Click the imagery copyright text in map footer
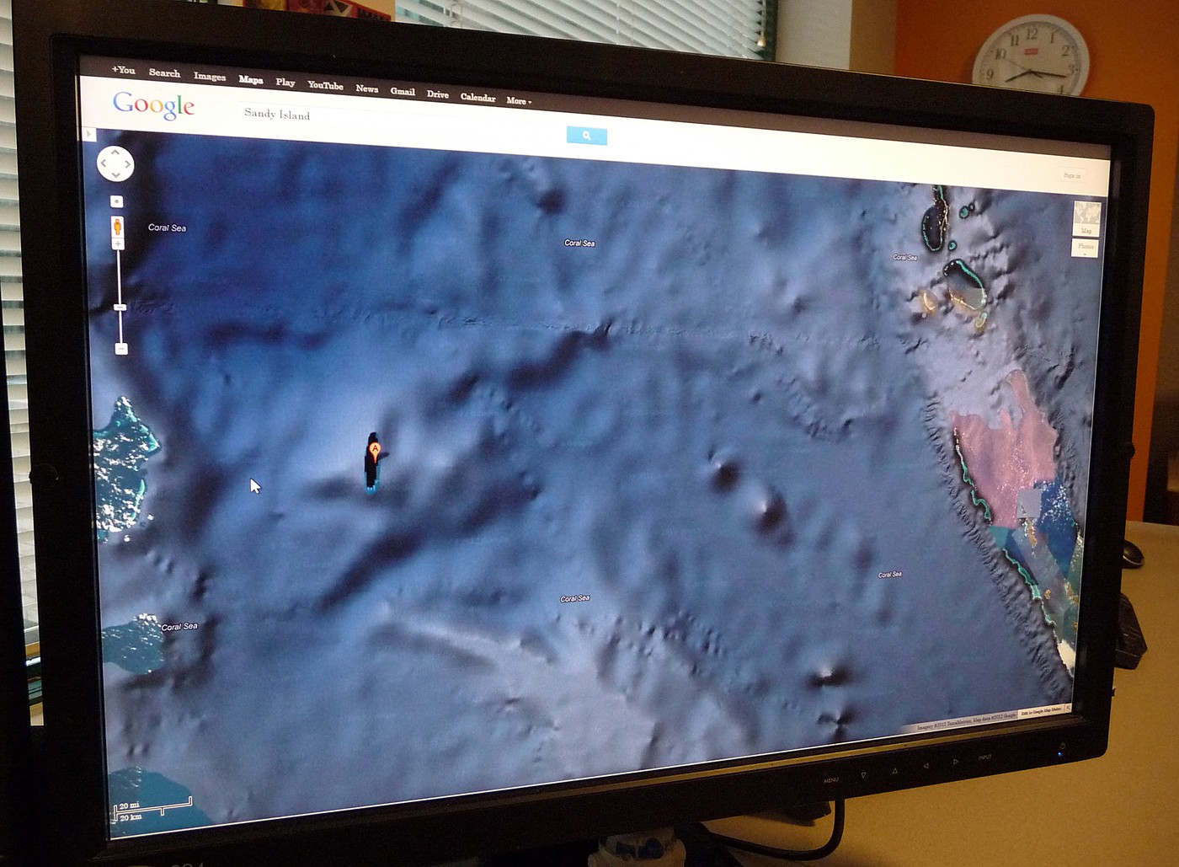The image size is (1179, 867). pos(967,722)
